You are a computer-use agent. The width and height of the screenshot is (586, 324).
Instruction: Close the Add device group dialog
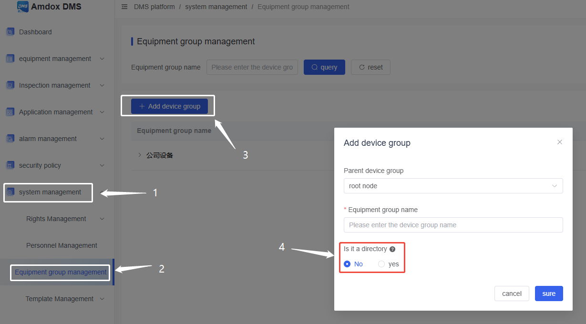(x=560, y=142)
